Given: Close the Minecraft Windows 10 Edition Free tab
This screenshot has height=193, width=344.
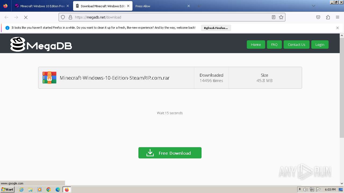Looking at the screenshot, I should click(x=68, y=6).
